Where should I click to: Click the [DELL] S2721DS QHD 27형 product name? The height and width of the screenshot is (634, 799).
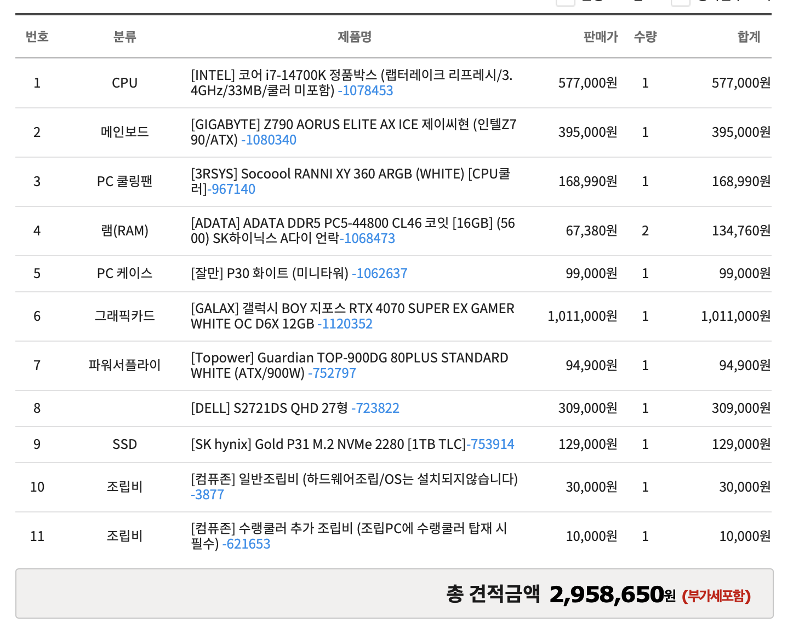269,408
